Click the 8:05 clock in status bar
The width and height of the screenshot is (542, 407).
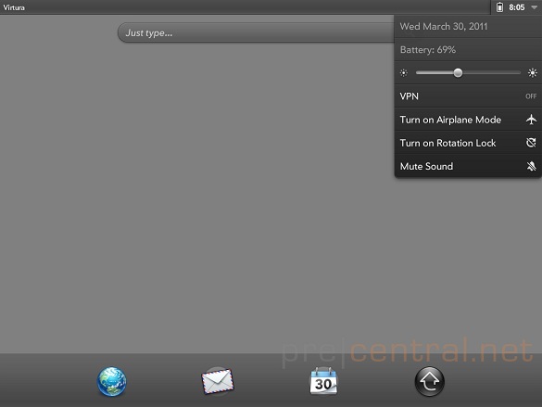pos(517,7)
